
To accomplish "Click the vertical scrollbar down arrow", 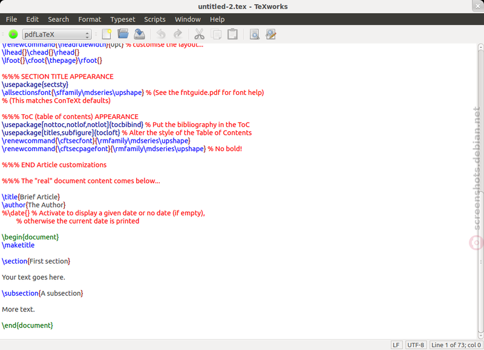I will tap(480, 335).
